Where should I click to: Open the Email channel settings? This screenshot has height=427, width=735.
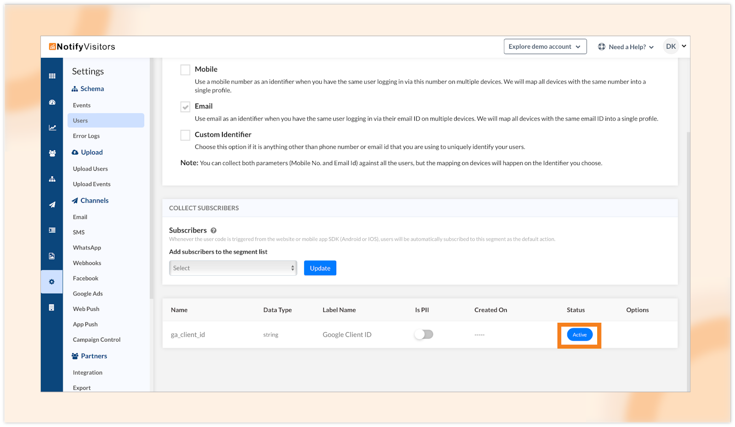(x=80, y=217)
